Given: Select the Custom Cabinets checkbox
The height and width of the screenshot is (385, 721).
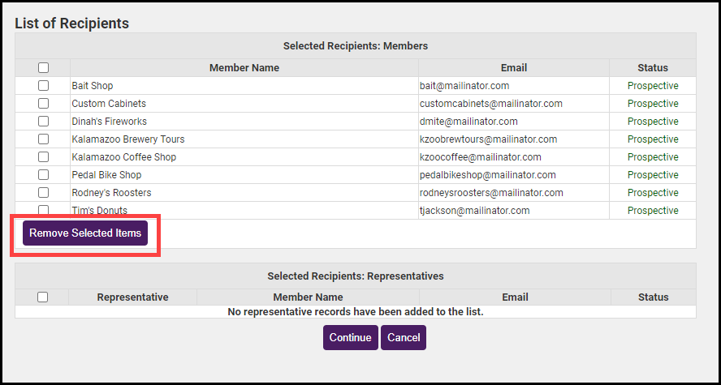Looking at the screenshot, I should (43, 104).
